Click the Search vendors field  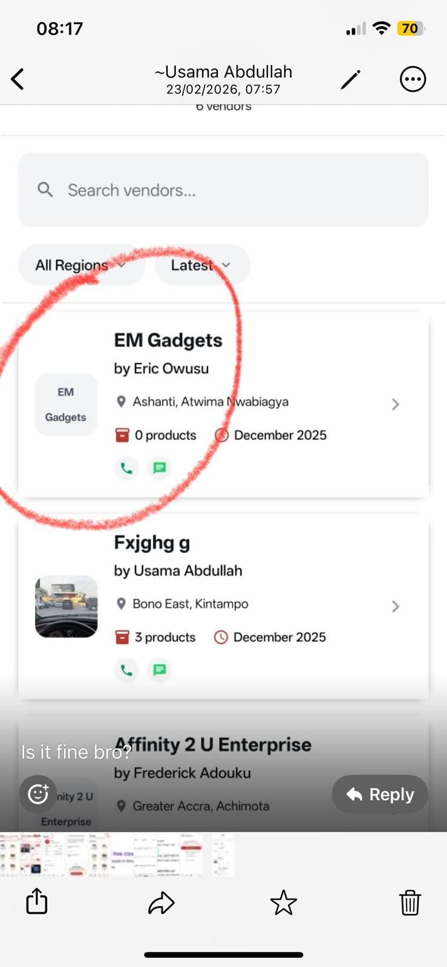[x=223, y=190]
